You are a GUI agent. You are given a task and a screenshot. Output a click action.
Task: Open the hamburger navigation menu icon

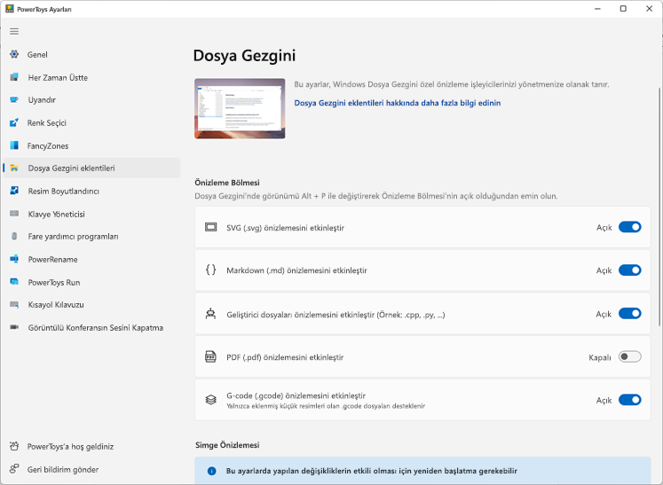click(14, 31)
